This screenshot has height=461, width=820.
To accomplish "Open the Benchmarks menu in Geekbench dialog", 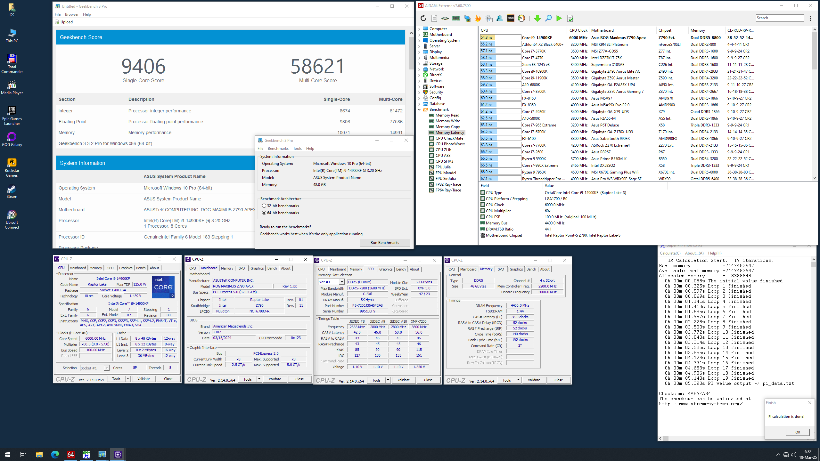I will pos(278,148).
